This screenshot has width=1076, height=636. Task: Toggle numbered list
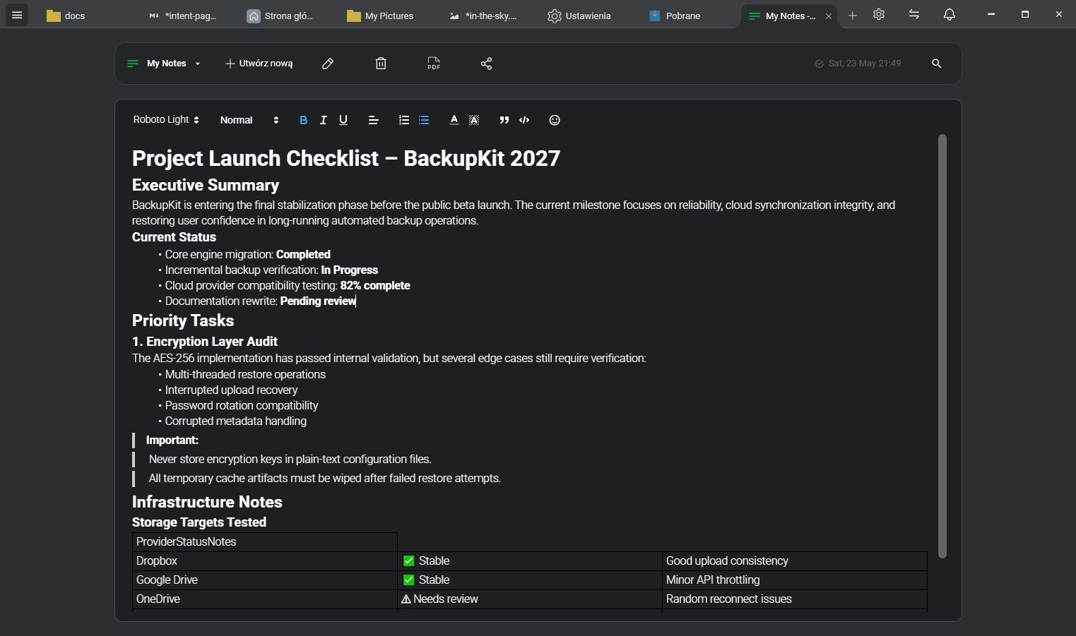pos(404,120)
